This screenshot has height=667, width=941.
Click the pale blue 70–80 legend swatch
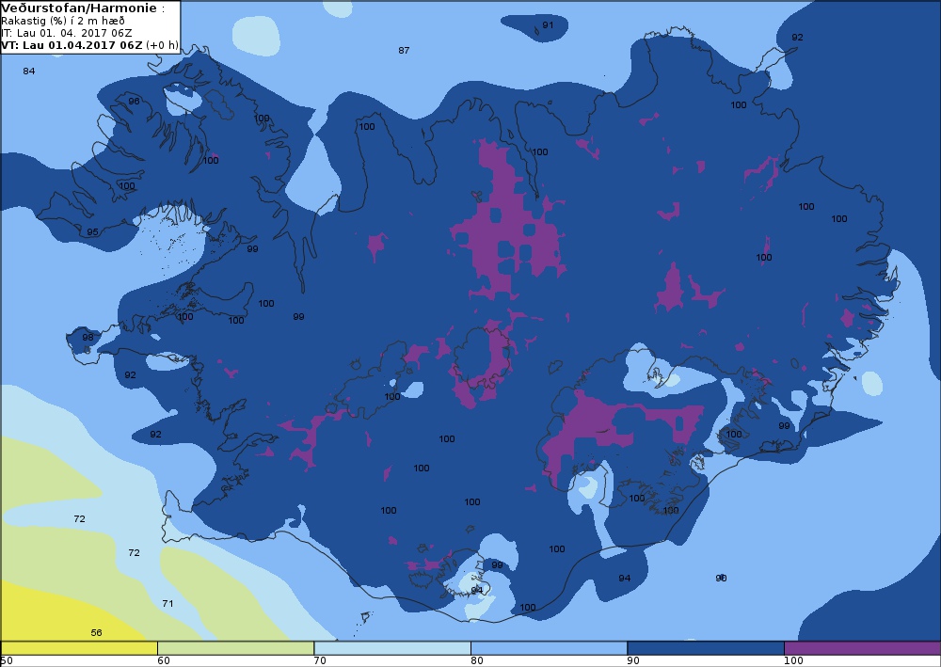(392, 648)
